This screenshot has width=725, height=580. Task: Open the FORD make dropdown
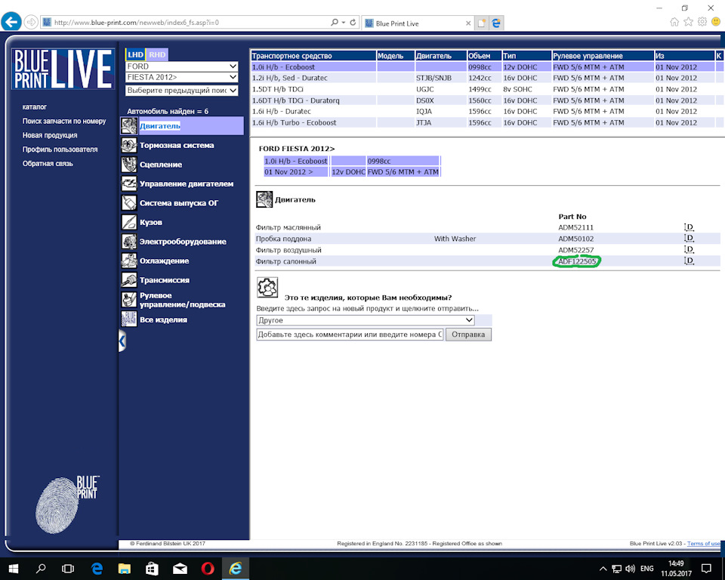click(x=182, y=66)
